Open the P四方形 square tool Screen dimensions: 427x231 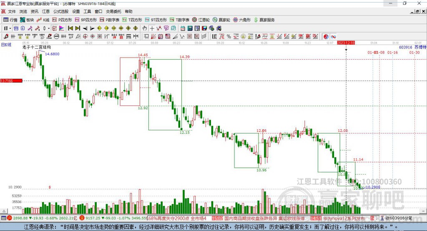click(x=62, y=20)
